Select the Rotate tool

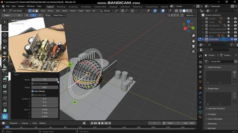5,41
